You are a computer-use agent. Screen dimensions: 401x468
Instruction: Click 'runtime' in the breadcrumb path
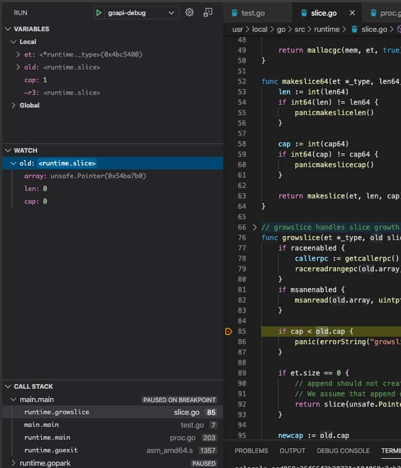tap(327, 30)
